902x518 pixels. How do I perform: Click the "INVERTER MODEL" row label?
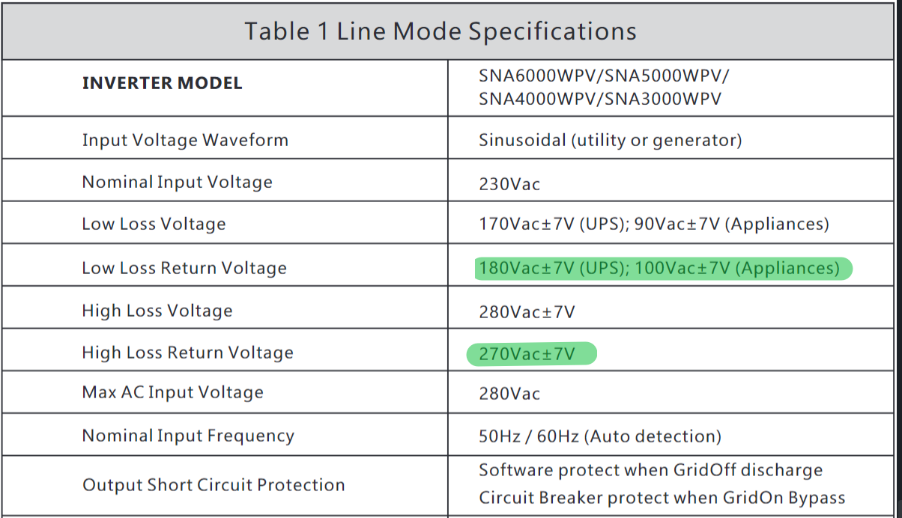[x=162, y=83]
